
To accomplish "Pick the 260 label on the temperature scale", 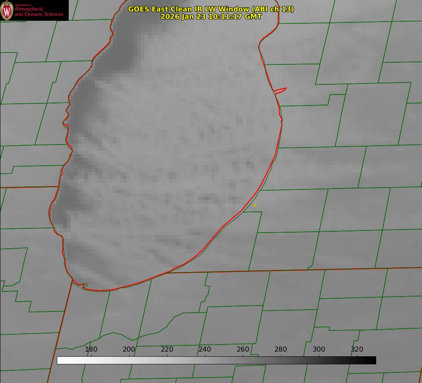I will coord(243,349).
